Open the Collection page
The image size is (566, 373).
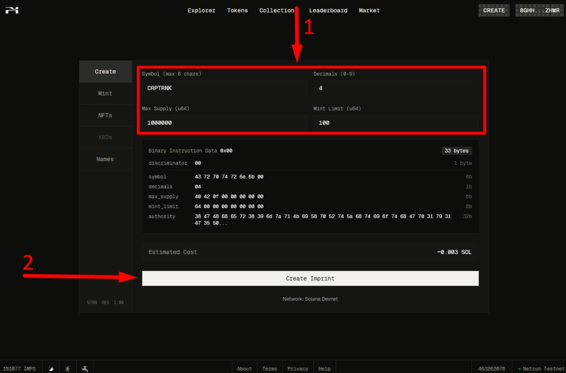(277, 10)
